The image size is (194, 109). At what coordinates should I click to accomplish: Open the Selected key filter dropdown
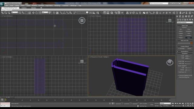click(165, 104)
